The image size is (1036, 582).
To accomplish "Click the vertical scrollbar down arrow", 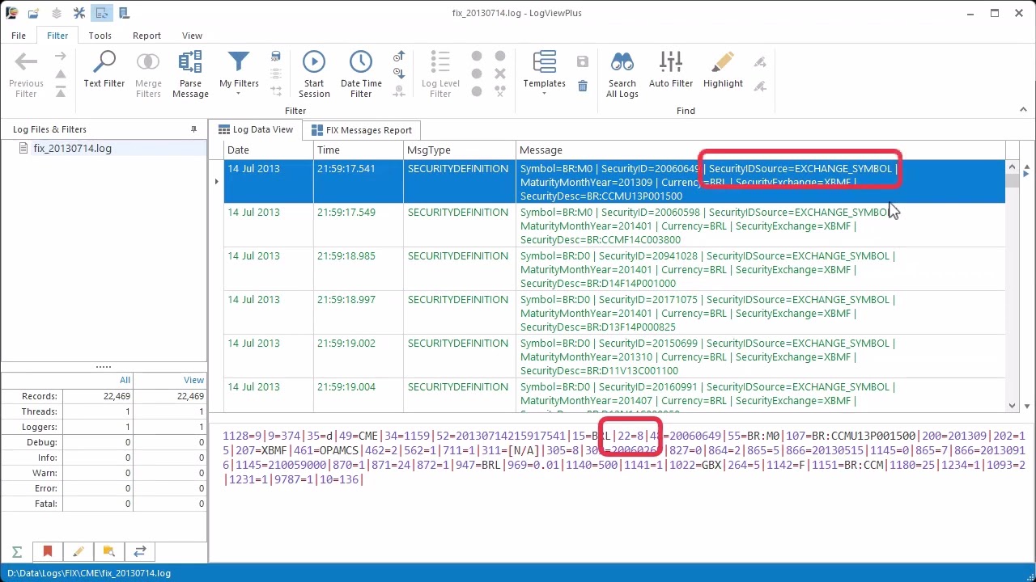I will pos(1012,405).
